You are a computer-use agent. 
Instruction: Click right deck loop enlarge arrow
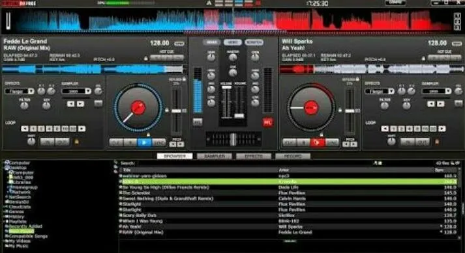point(442,129)
